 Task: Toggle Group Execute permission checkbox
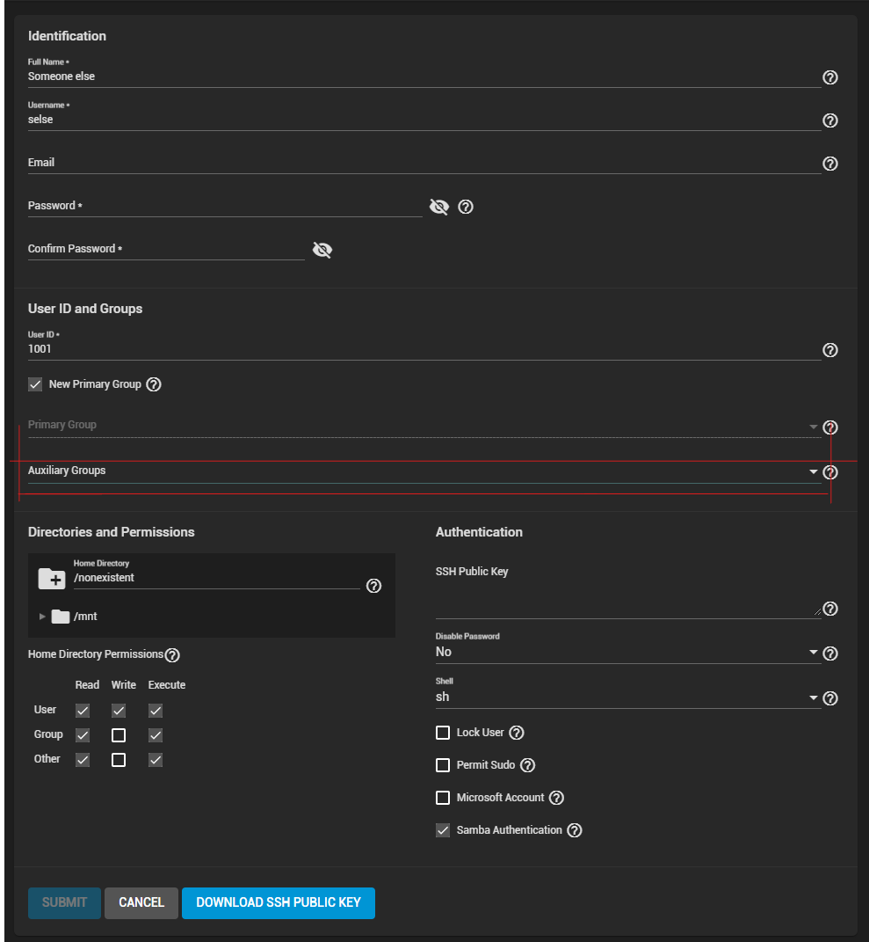(x=156, y=735)
